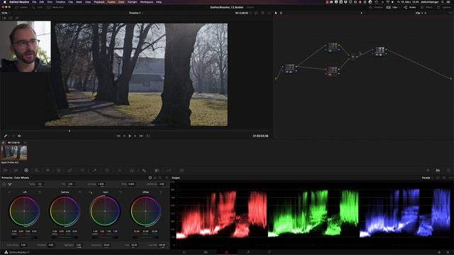Open the Qualifier palette

click(94, 171)
